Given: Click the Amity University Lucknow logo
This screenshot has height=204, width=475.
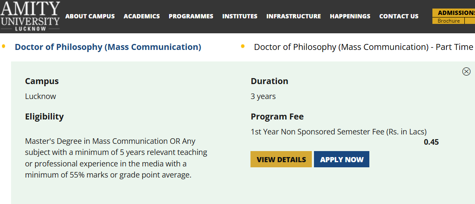Looking at the screenshot, I should click(x=30, y=16).
